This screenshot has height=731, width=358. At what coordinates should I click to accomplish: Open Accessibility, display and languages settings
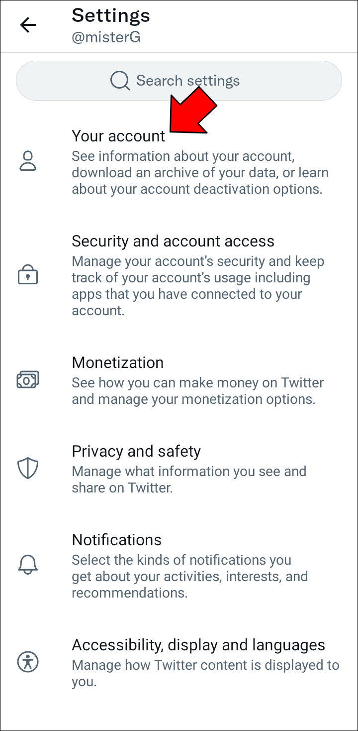coord(198,644)
